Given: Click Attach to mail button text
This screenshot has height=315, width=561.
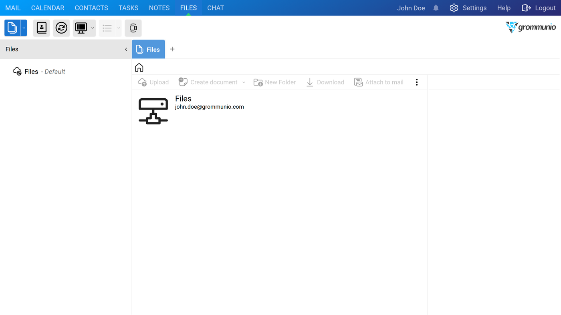Looking at the screenshot, I should pos(384,82).
